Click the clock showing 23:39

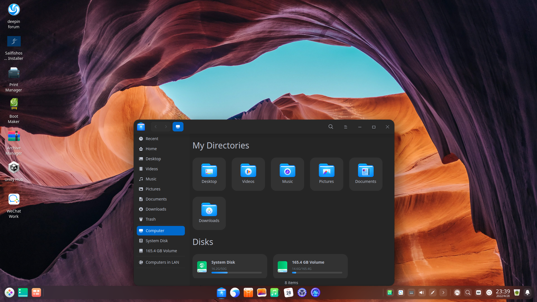pos(503,292)
